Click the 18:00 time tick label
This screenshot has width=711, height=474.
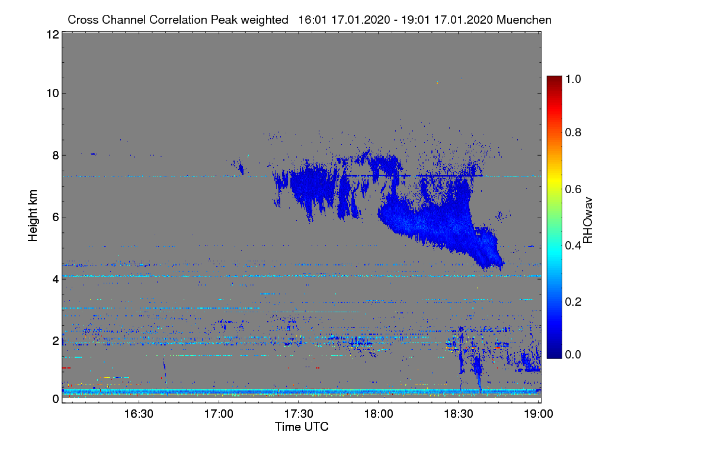379,413
